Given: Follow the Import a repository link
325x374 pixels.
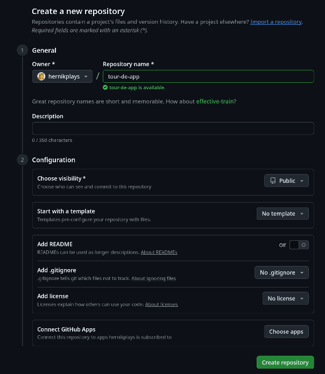Looking at the screenshot, I should [x=276, y=22].
